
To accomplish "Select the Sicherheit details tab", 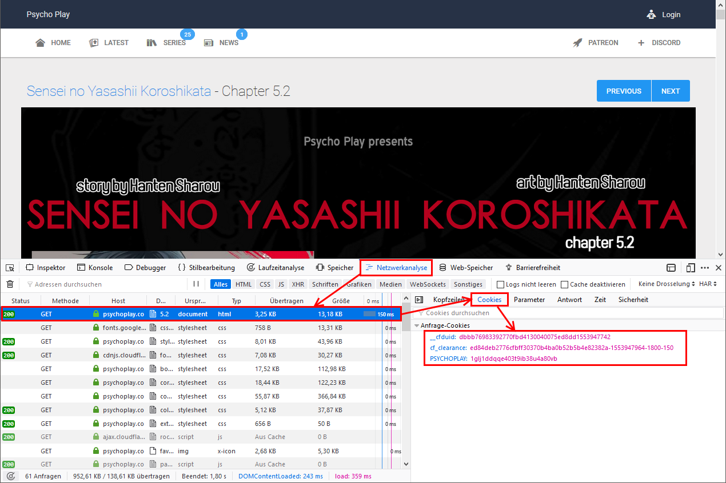I will pyautogui.click(x=633, y=300).
